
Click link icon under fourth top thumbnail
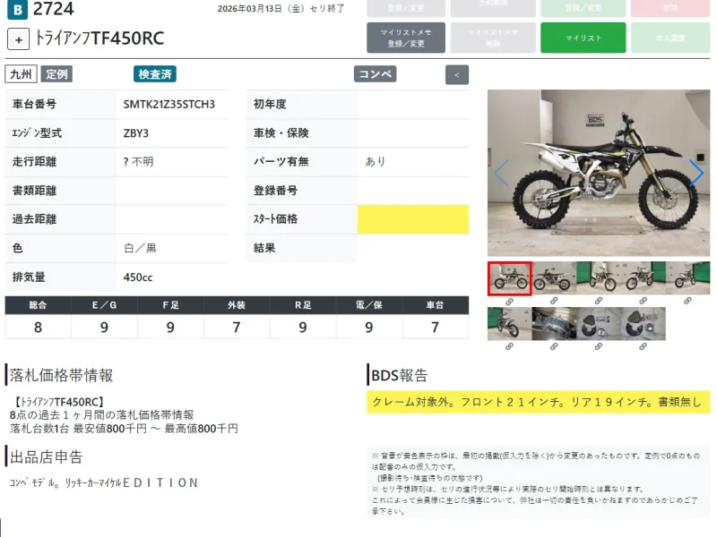[643, 301]
